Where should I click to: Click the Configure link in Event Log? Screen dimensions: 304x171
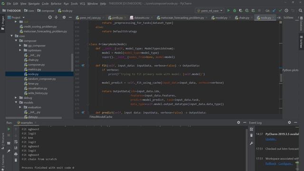285,163
